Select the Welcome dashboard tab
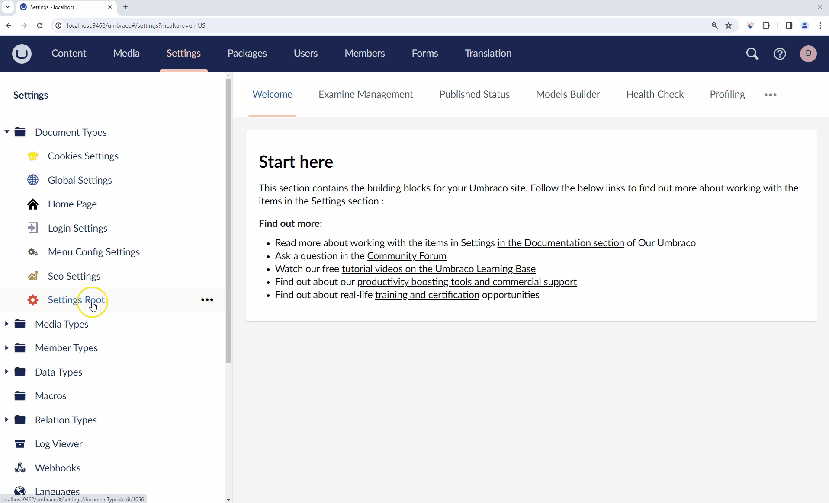Viewport: 829px width, 503px height. point(272,94)
